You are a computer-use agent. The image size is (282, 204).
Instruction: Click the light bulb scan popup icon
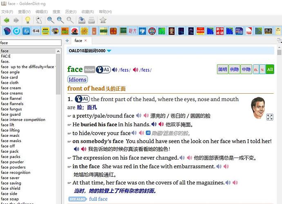tap(27, 20)
